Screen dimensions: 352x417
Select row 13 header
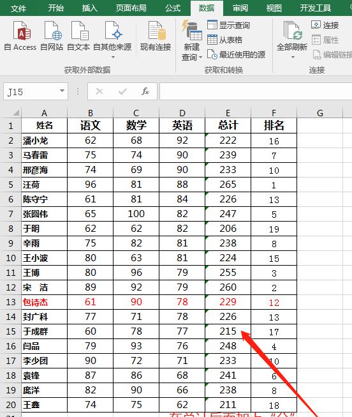point(11,302)
